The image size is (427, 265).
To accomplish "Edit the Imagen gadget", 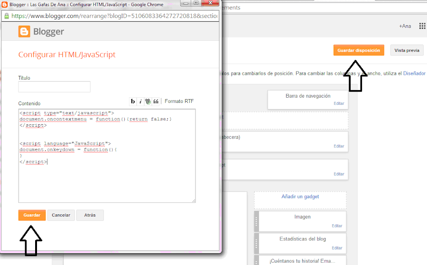I will (x=337, y=226).
